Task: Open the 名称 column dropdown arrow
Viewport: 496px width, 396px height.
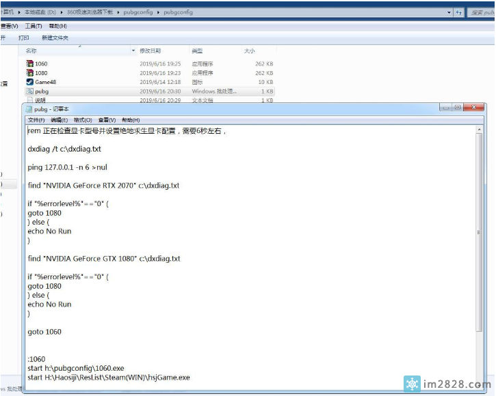Action: click(133, 51)
